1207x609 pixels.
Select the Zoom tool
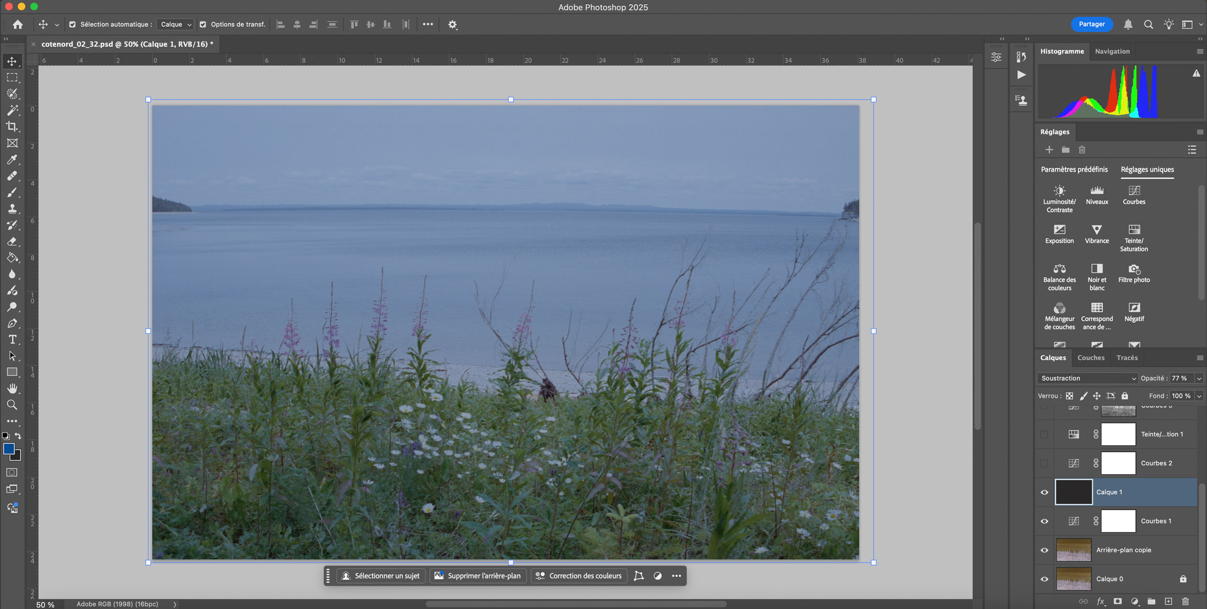coord(12,405)
